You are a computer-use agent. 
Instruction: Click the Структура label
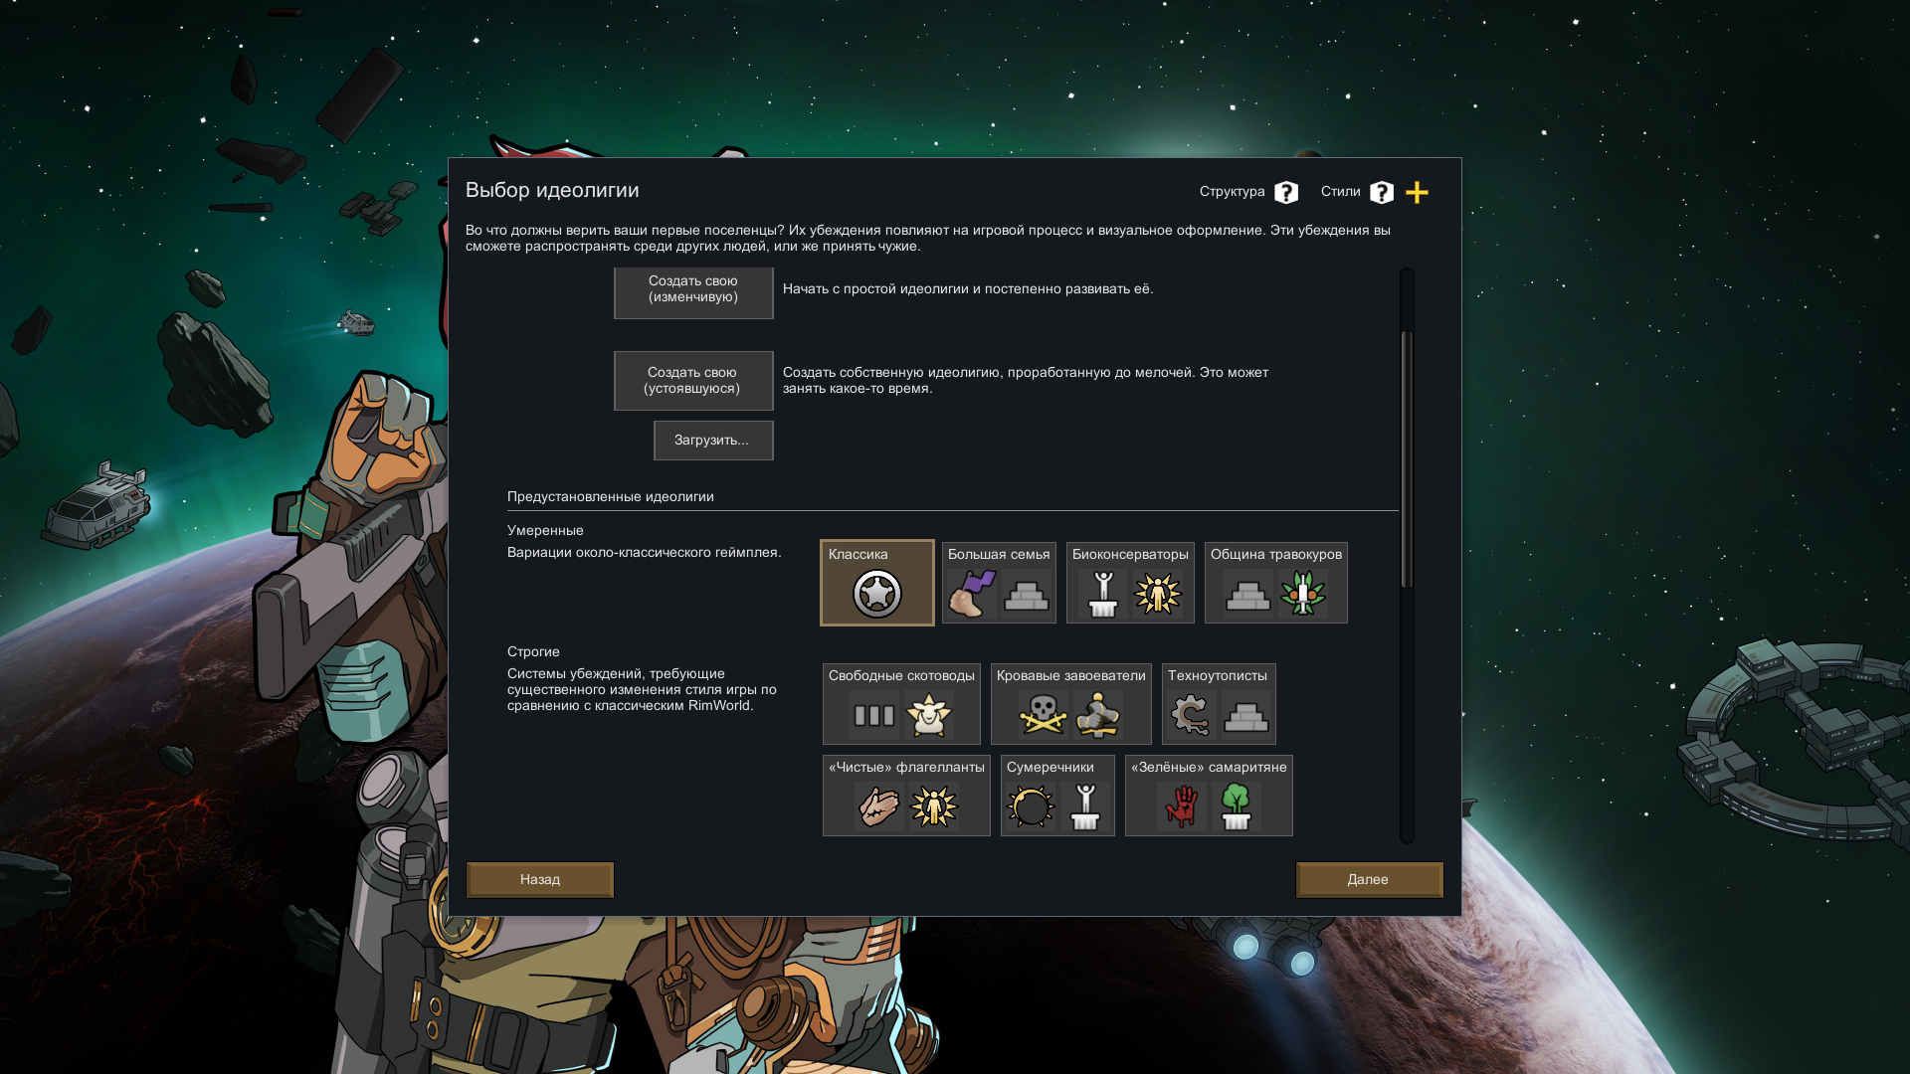click(x=1233, y=192)
